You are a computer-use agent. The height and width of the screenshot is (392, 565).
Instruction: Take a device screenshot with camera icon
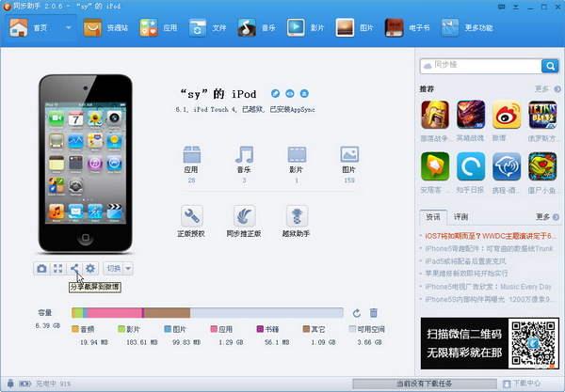pyautogui.click(x=41, y=268)
